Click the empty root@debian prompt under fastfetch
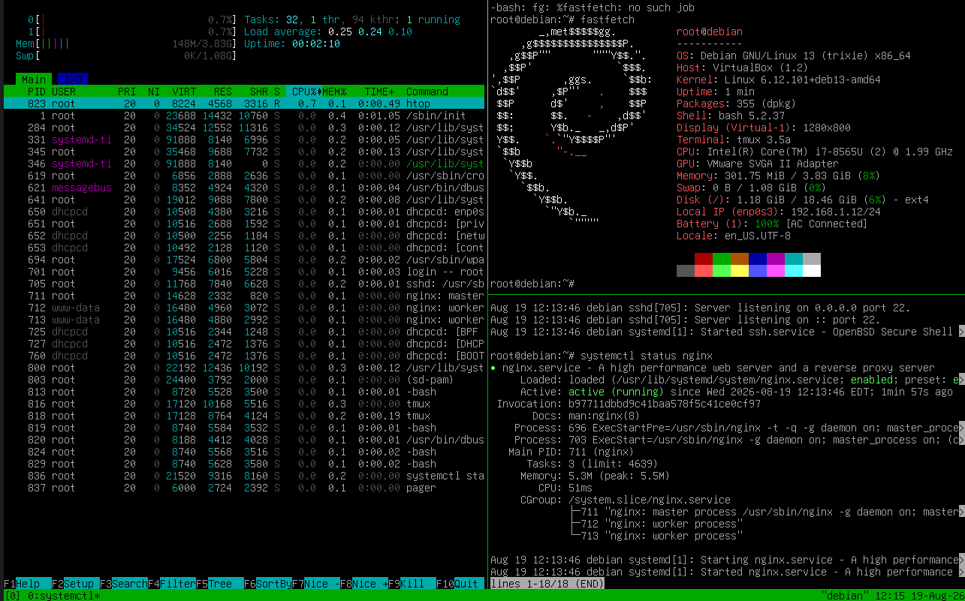This screenshot has width=965, height=601. [x=532, y=284]
